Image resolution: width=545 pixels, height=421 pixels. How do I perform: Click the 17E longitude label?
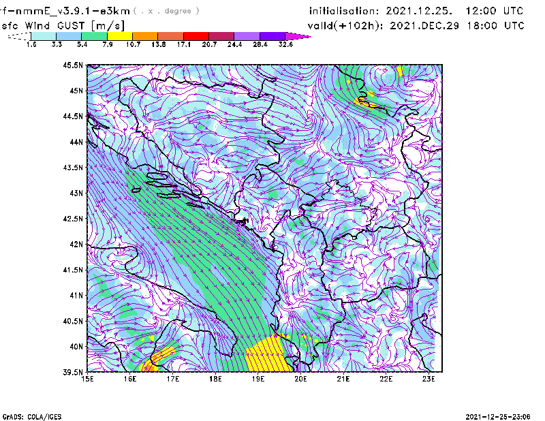pos(173,379)
